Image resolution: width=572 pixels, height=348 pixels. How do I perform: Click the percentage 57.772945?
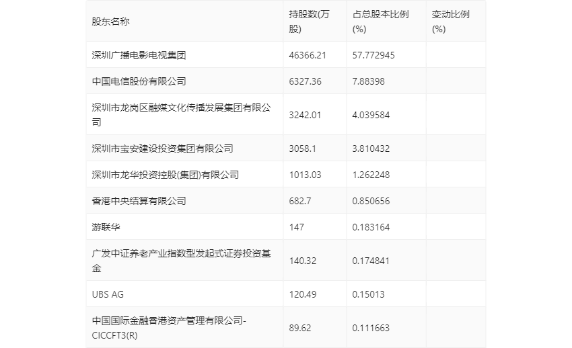click(x=373, y=55)
